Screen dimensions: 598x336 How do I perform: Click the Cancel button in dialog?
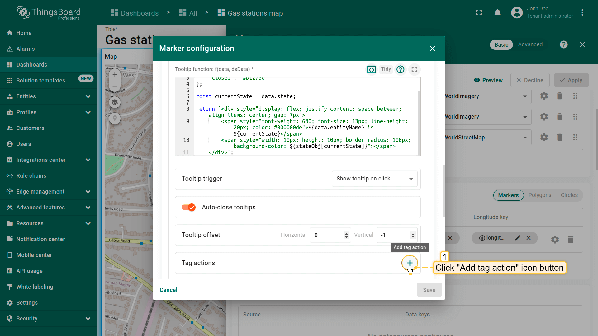coord(168,290)
